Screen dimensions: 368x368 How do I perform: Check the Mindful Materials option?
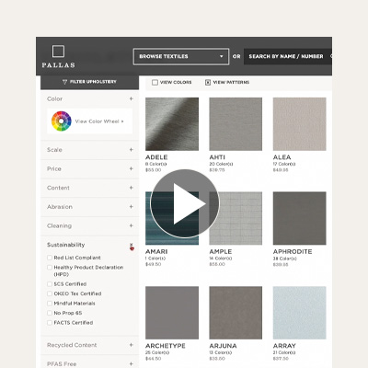(x=50, y=304)
